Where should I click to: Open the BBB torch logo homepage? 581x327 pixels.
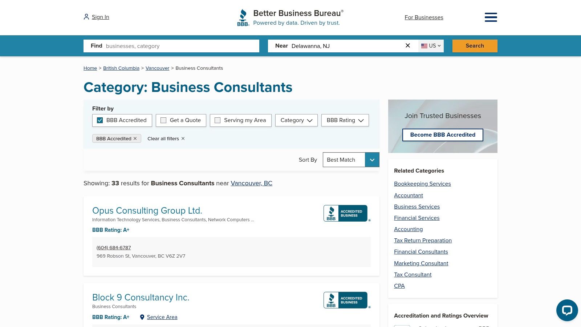(x=243, y=17)
